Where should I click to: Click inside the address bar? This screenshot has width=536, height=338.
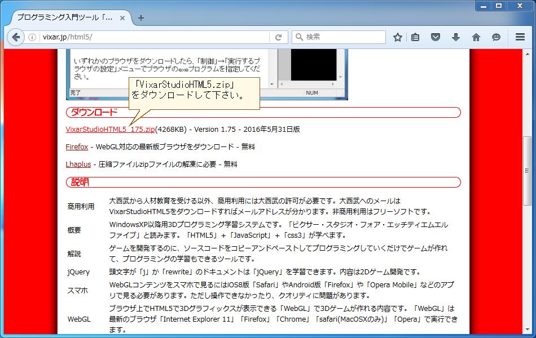(141, 37)
